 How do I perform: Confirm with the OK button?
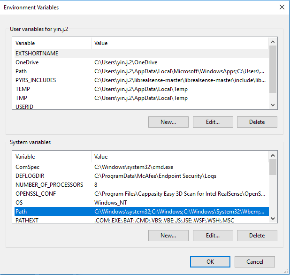(210, 262)
